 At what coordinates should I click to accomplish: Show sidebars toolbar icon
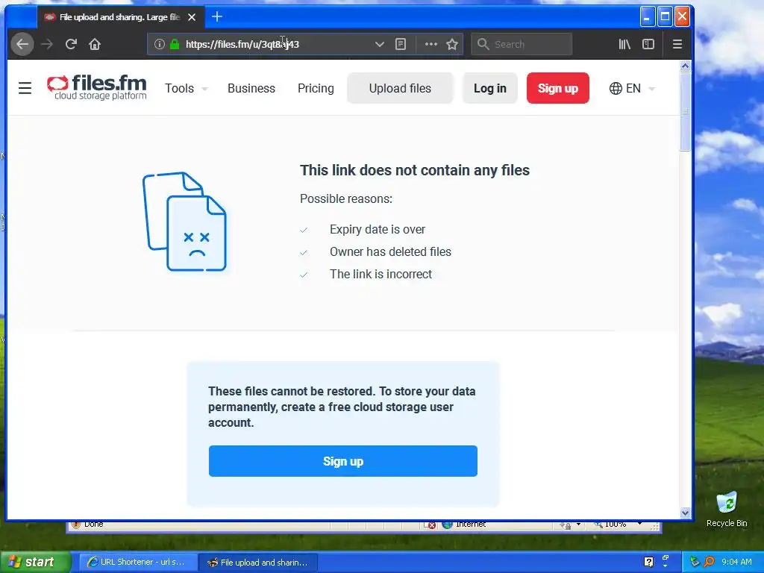coord(648,44)
